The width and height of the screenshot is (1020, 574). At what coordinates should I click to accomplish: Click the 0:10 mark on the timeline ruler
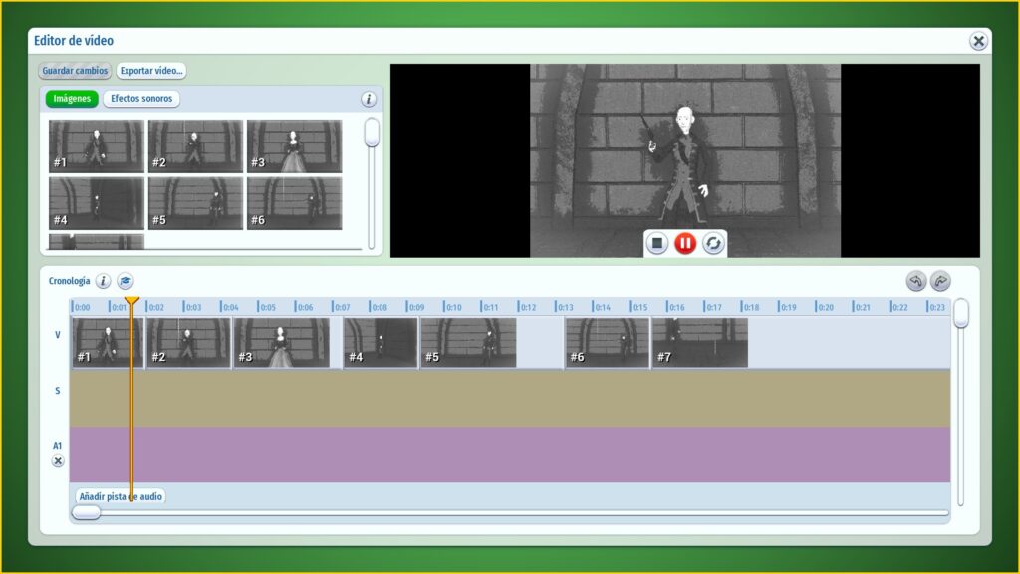coord(453,307)
